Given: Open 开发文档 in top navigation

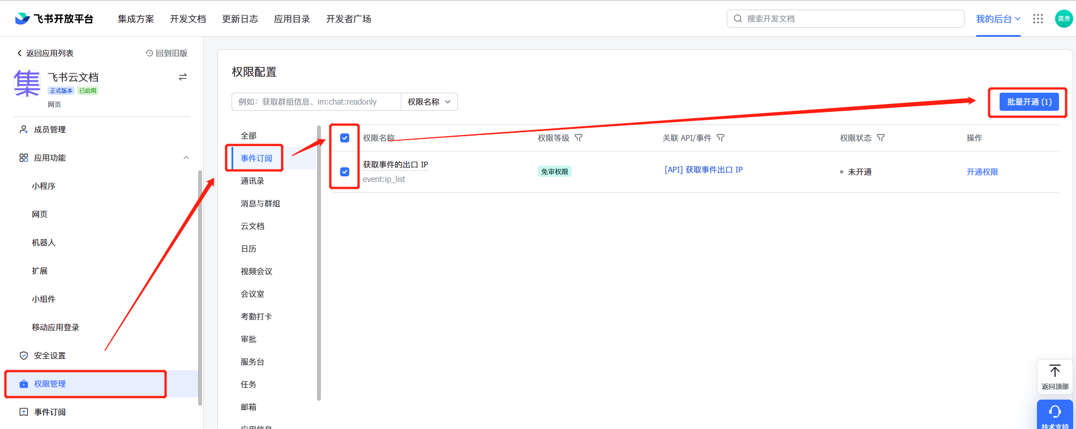Looking at the screenshot, I should pyautogui.click(x=188, y=19).
